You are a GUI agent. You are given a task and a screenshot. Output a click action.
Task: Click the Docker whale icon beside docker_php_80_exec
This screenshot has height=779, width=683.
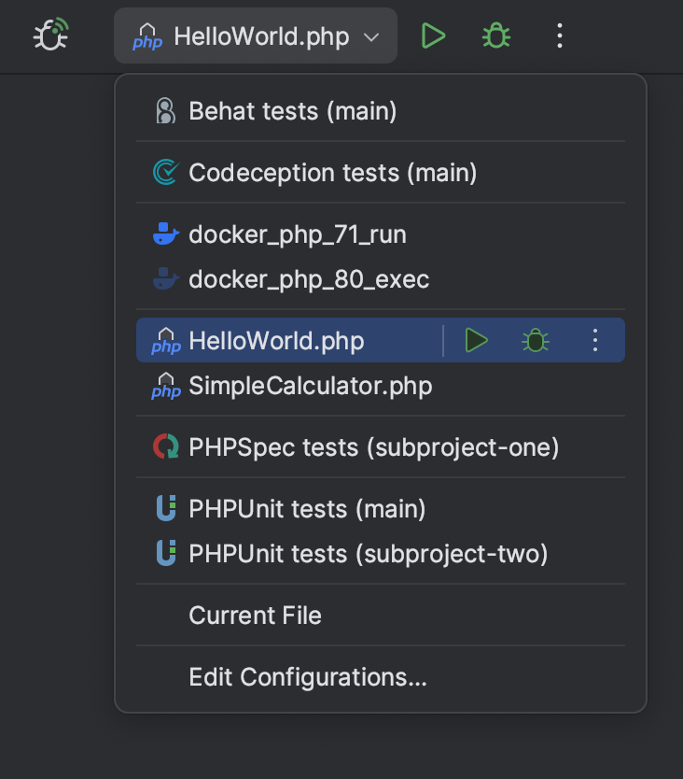coord(166,277)
